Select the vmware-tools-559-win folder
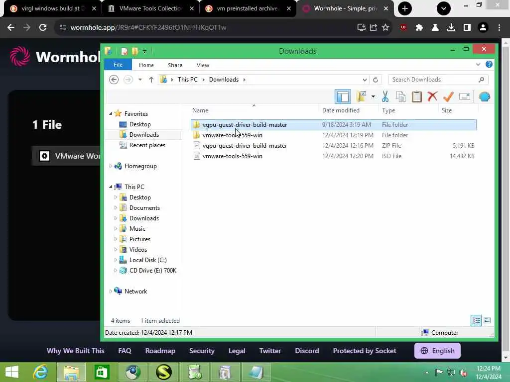 pos(333,135)
